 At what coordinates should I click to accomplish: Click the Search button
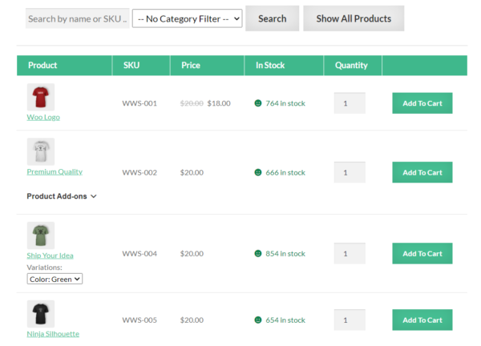pyautogui.click(x=272, y=18)
